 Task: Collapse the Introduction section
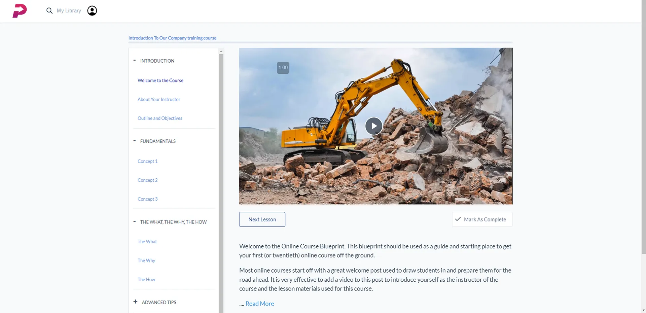(135, 61)
